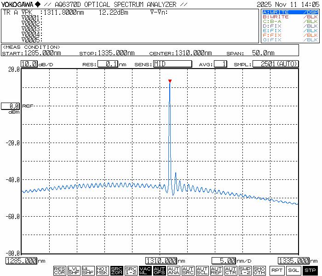Toggle the SRC ZOM indicator
322x276 pixels.
116,270
